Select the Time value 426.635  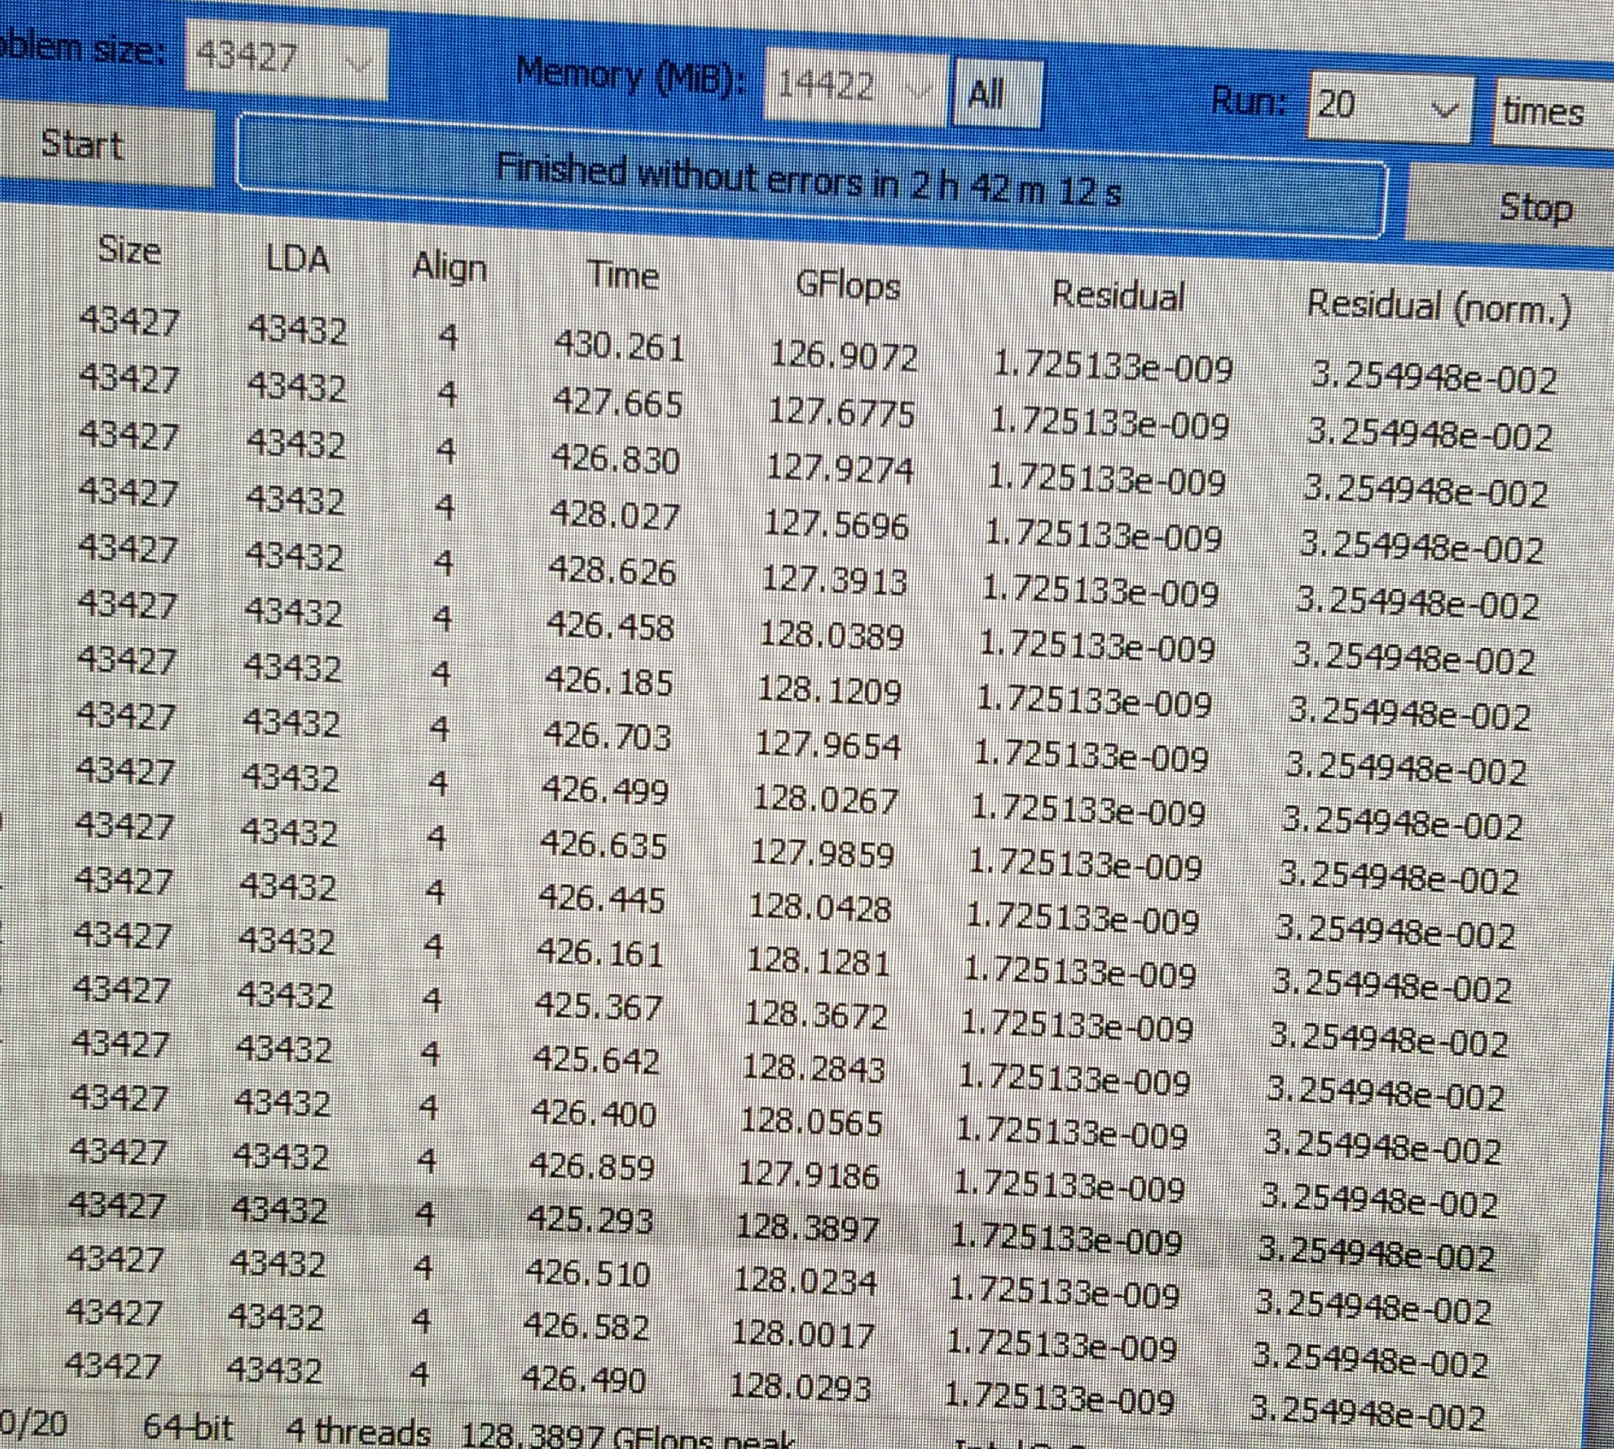pyautogui.click(x=603, y=845)
